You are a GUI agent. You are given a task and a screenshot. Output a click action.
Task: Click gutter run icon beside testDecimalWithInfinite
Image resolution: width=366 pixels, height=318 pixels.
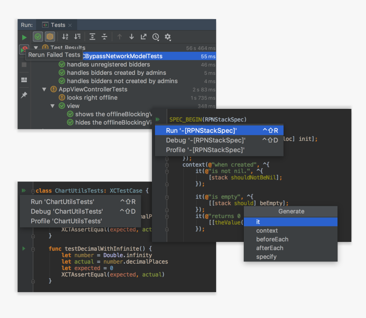pos(23,249)
